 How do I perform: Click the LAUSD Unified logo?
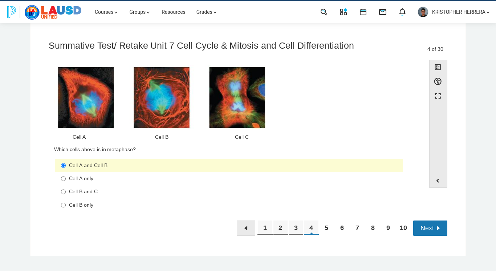(53, 12)
